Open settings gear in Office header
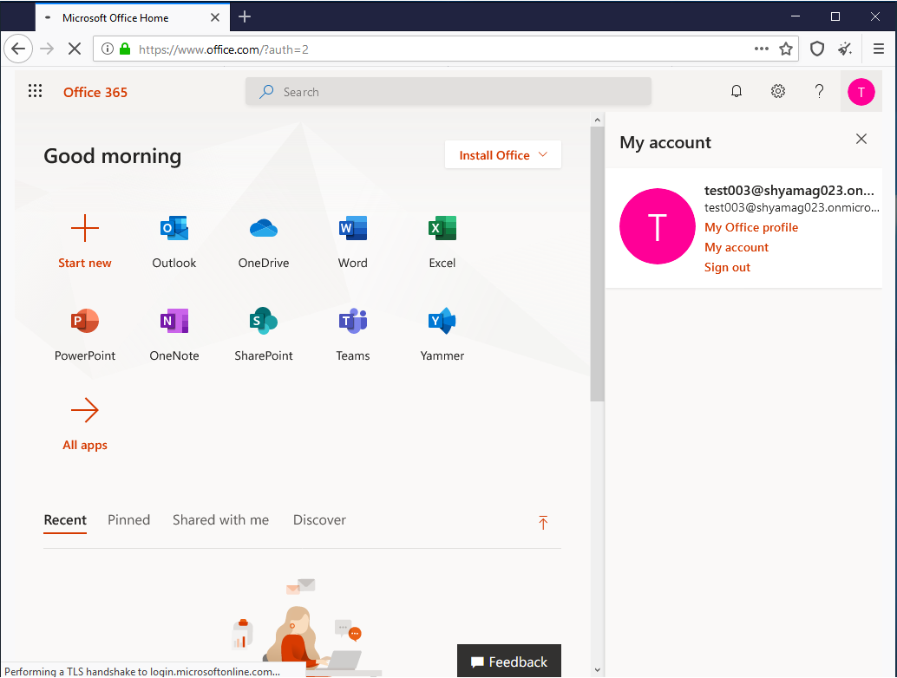897x678 pixels. [777, 91]
